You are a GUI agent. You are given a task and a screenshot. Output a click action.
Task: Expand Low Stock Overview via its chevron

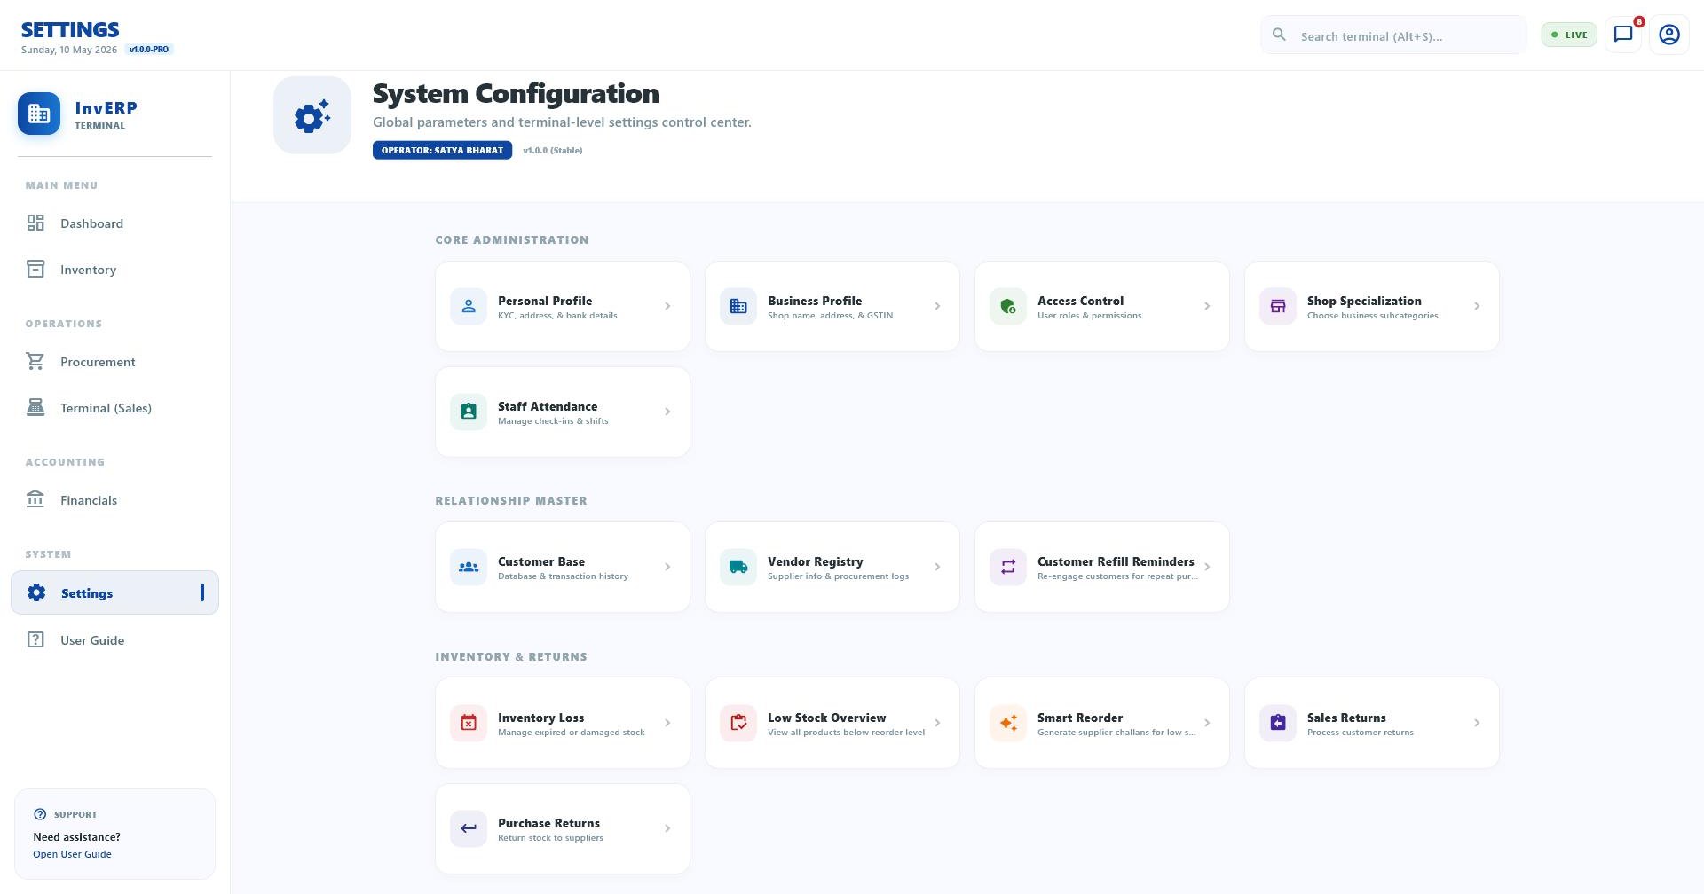937,724
